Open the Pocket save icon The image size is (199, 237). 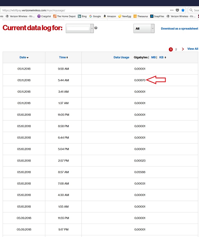177,10
